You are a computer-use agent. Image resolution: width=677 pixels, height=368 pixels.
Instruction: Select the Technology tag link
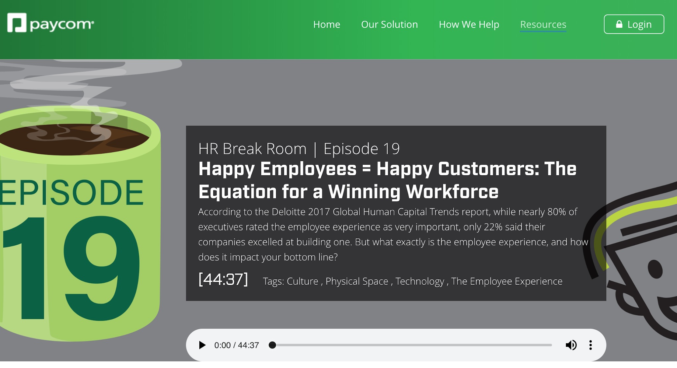click(x=420, y=281)
